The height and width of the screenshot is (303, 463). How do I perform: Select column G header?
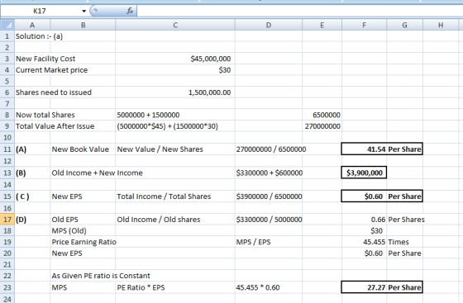(404, 25)
